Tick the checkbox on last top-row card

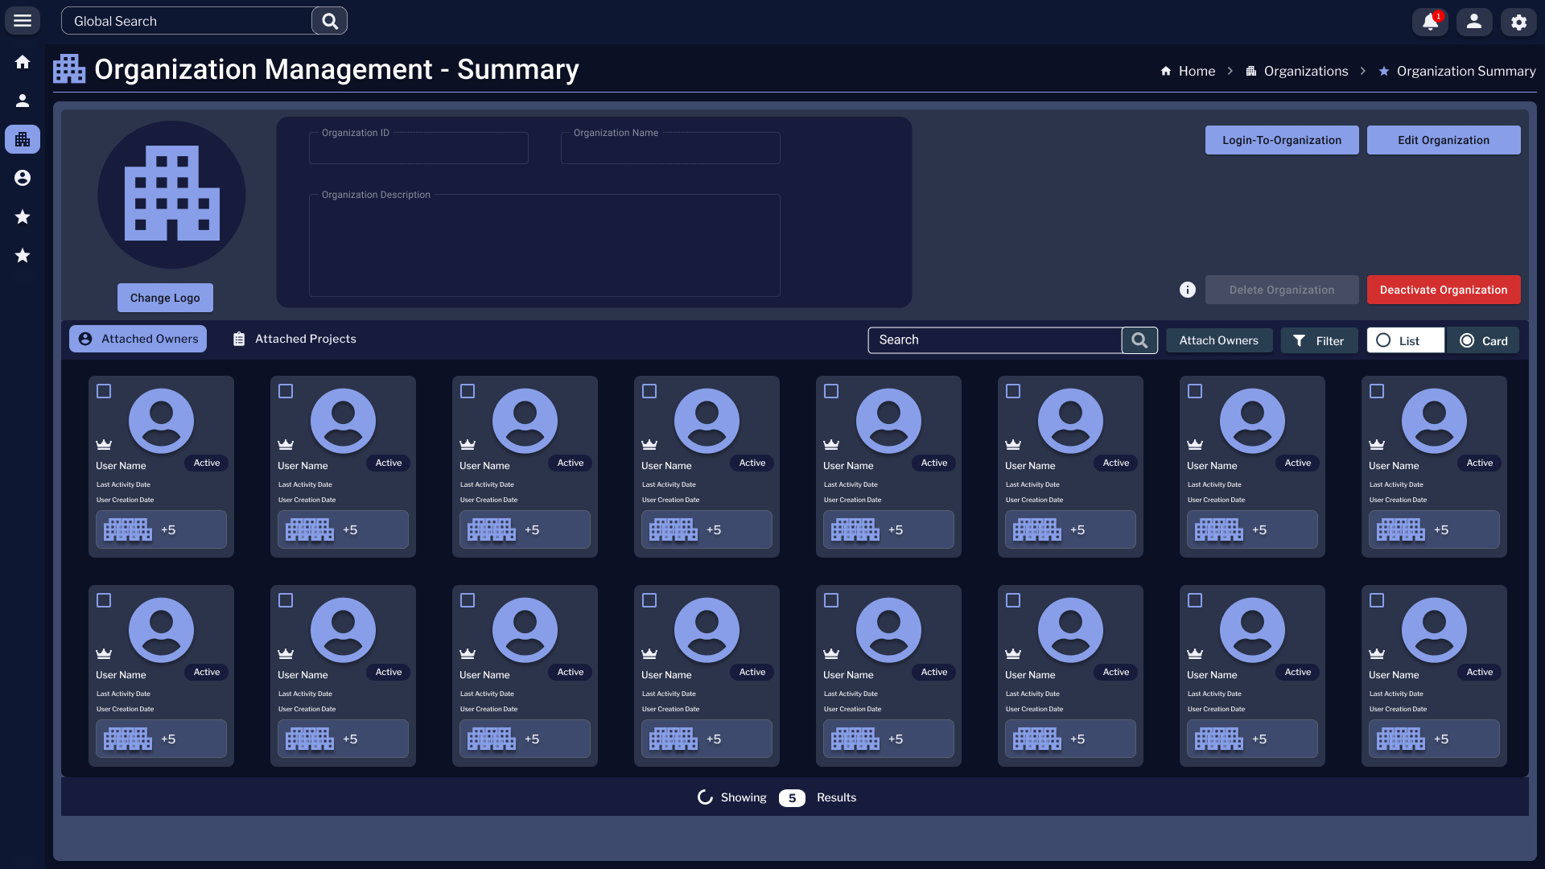(1377, 391)
